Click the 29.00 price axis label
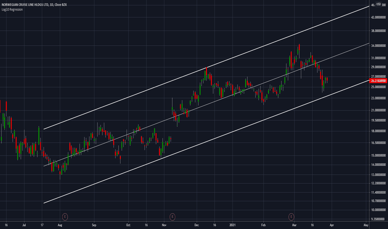The image size is (388, 229). pyautogui.click(x=378, y=67)
